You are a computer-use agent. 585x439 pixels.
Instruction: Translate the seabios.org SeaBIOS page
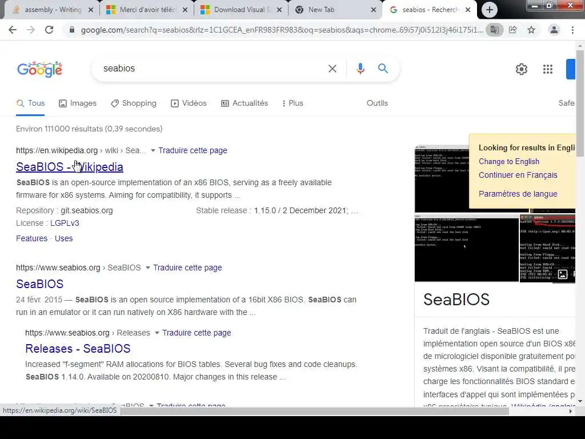point(187,268)
